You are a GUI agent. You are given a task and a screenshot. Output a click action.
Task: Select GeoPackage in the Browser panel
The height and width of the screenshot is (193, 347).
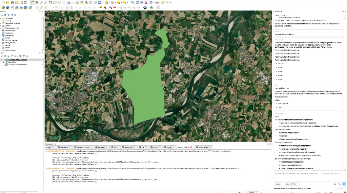[x=10, y=31]
